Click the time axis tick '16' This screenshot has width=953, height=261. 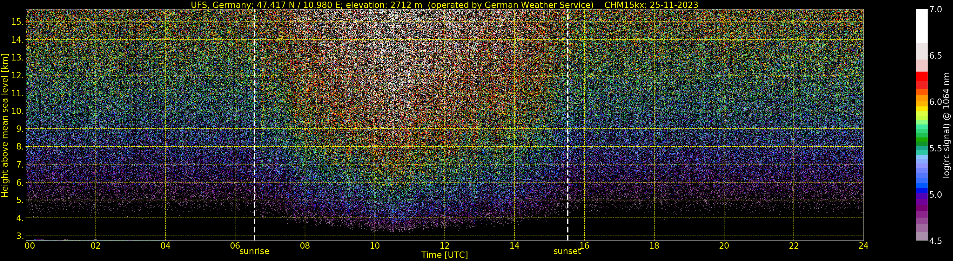click(585, 245)
